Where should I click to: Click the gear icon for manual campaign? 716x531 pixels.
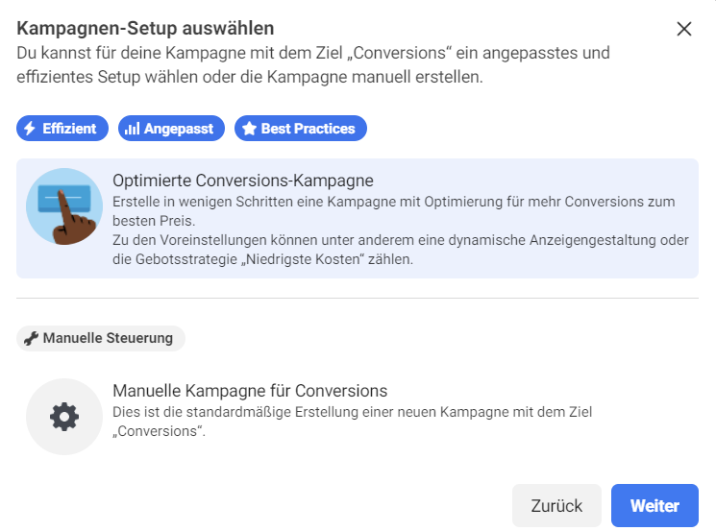tap(64, 417)
